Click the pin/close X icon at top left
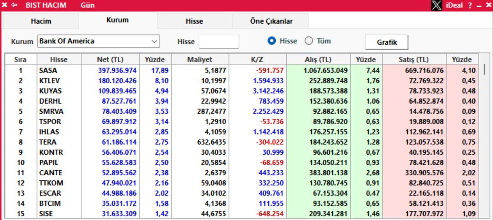This screenshot has width=493, height=220. (x=5, y=5)
